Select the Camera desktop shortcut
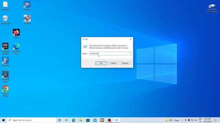The height and width of the screenshot is (123, 220). coord(27,6)
